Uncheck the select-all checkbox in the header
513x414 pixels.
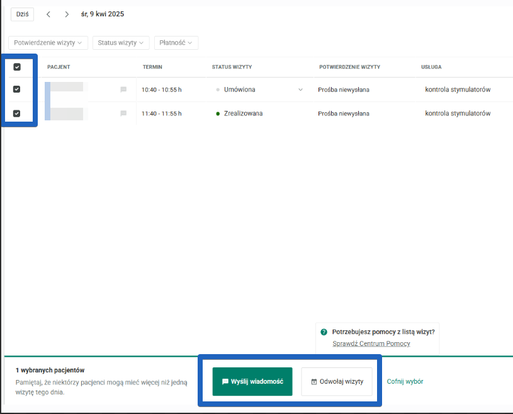pyautogui.click(x=17, y=66)
